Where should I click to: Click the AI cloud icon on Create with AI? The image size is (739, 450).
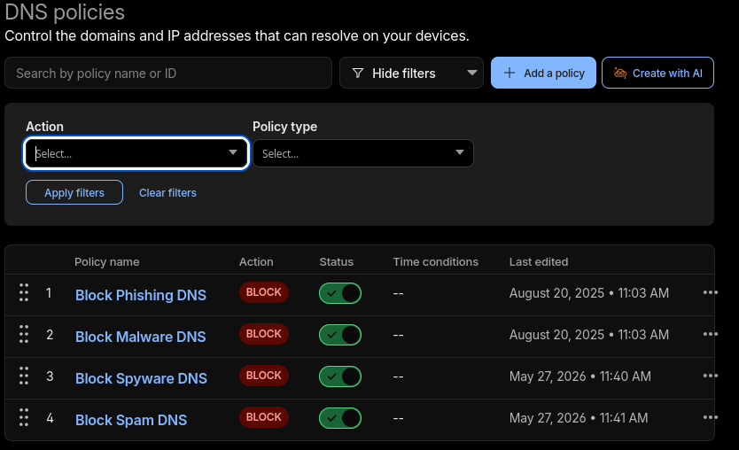[x=619, y=73]
